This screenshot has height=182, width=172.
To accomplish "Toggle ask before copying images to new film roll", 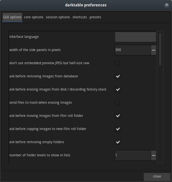I will [x=117, y=129].
